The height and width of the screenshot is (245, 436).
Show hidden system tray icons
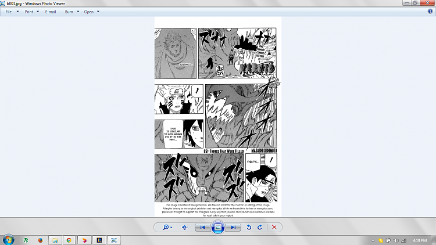tap(373, 240)
